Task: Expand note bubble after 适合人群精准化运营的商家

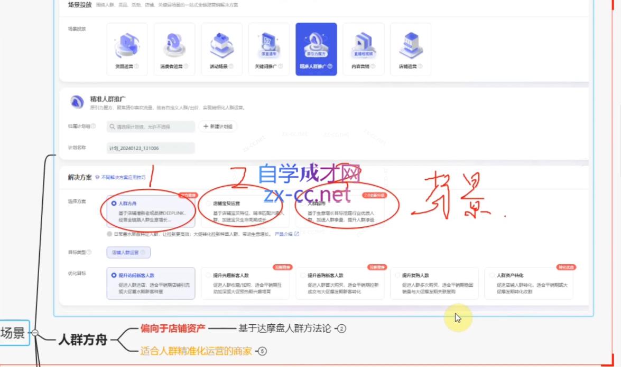Action: pyautogui.click(x=262, y=351)
